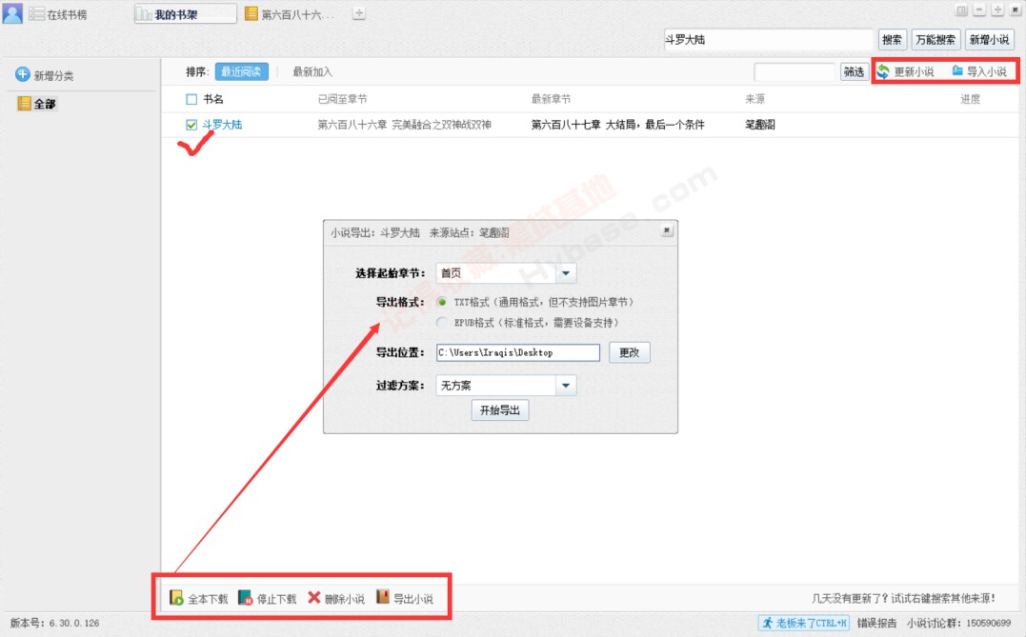This screenshot has height=637, width=1026.
Task: Click the 几天没有更新了 hint text
Action: click(903, 598)
